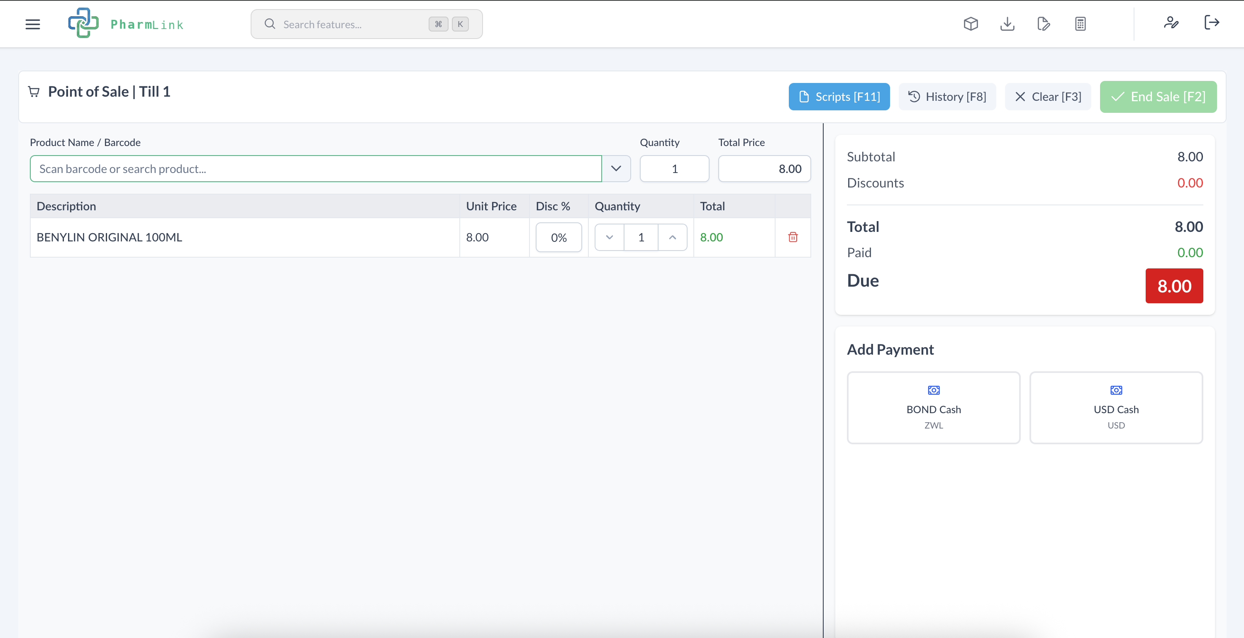Image resolution: width=1244 pixels, height=638 pixels.
Task: Complete sale with End Sale [F2]
Action: click(1158, 97)
